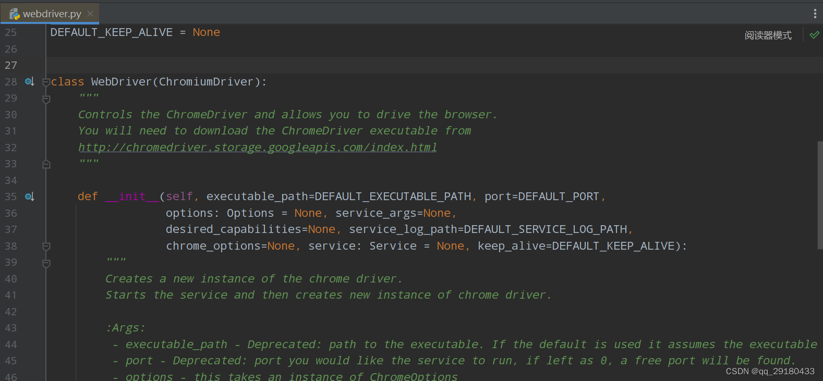The width and height of the screenshot is (823, 381).
Task: Click desired_capabilities on line 37
Action: tap(234, 229)
